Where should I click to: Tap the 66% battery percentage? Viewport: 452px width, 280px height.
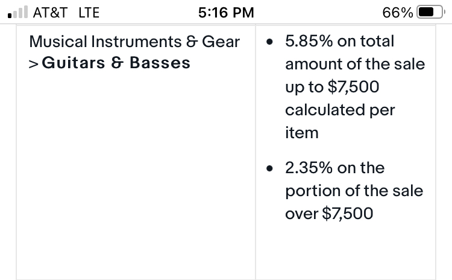pyautogui.click(x=398, y=13)
